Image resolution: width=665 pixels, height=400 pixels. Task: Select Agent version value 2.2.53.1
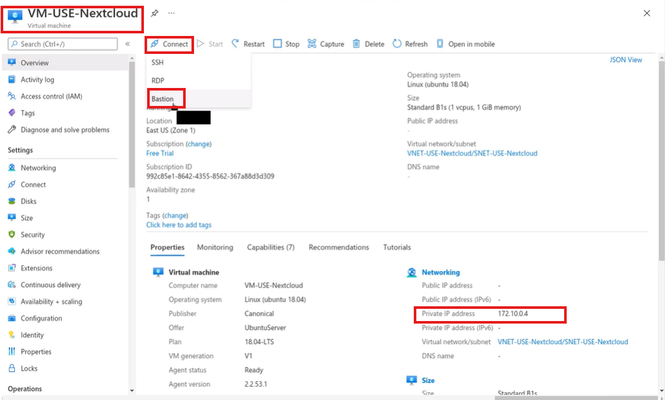pyautogui.click(x=256, y=385)
